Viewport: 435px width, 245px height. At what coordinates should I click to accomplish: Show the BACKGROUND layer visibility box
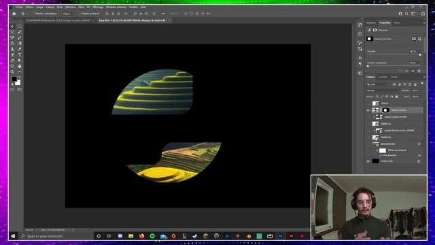click(368, 144)
